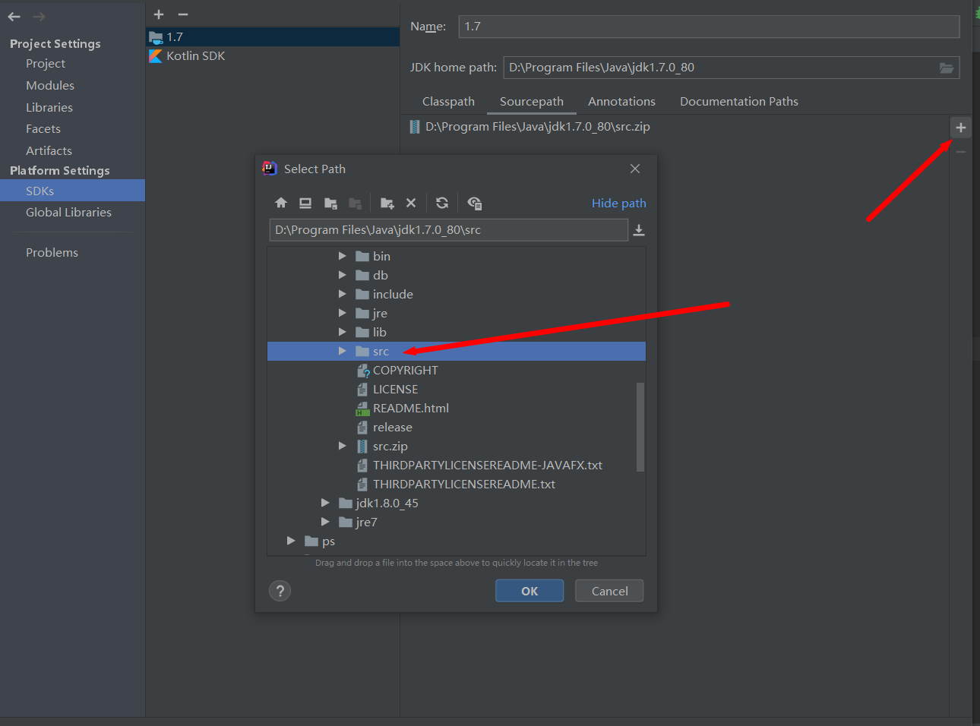Screen dimensions: 980x726
Task: Select the jdk1.8.0_45 folder row
Action: 456,503
